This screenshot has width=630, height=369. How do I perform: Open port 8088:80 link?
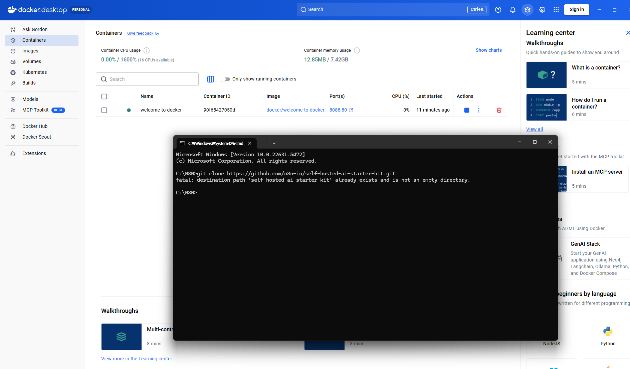click(341, 110)
